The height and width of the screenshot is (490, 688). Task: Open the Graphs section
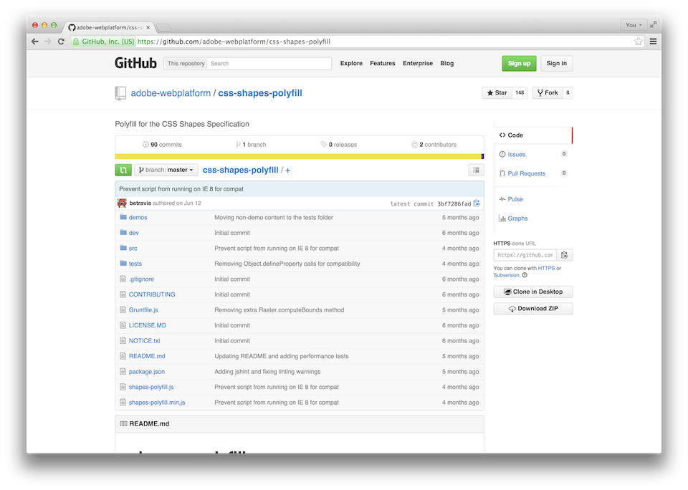(517, 218)
